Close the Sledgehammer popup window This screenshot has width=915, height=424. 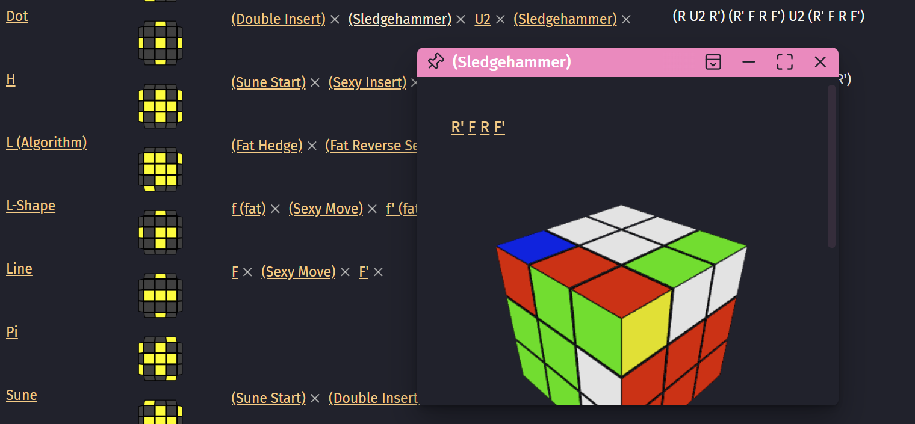pyautogui.click(x=820, y=61)
